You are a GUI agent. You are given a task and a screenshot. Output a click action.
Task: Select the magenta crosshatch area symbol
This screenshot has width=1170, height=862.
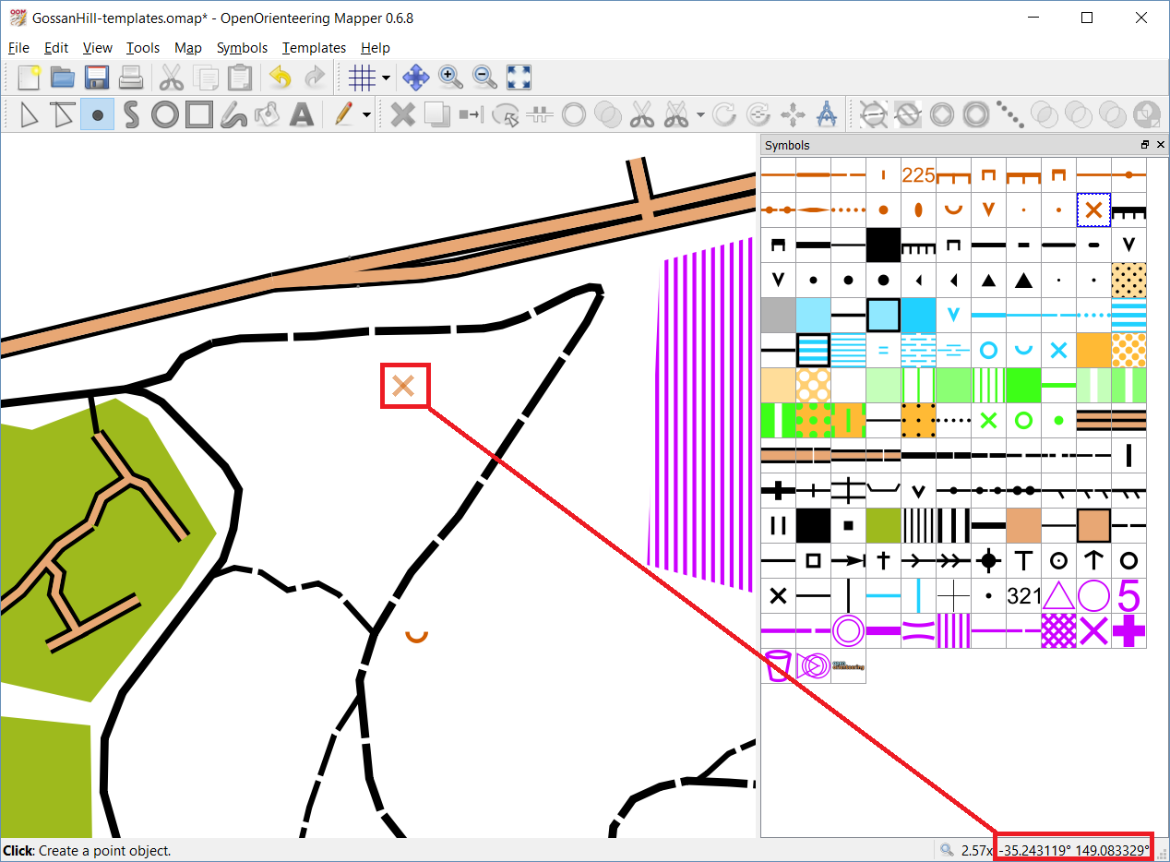tap(1058, 631)
